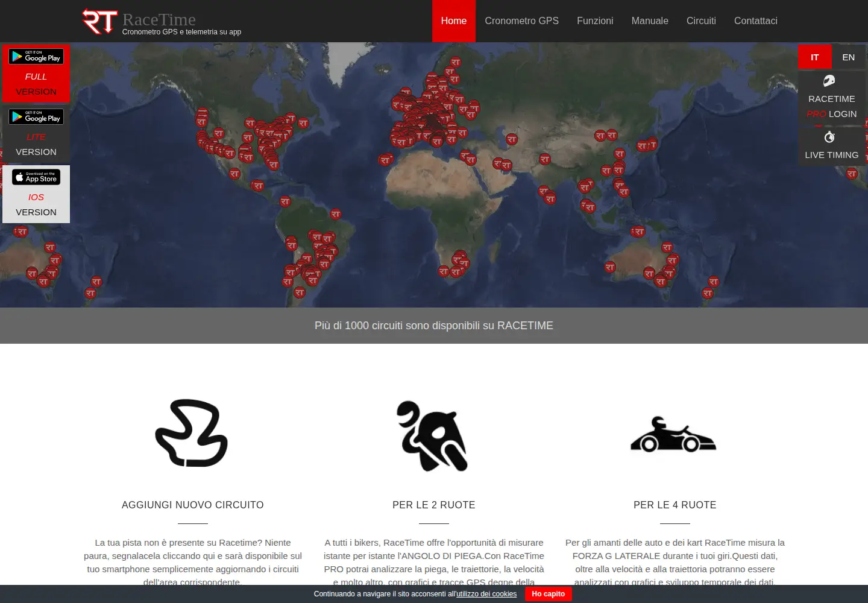Accept cookies with Ho capito button

[x=549, y=594]
